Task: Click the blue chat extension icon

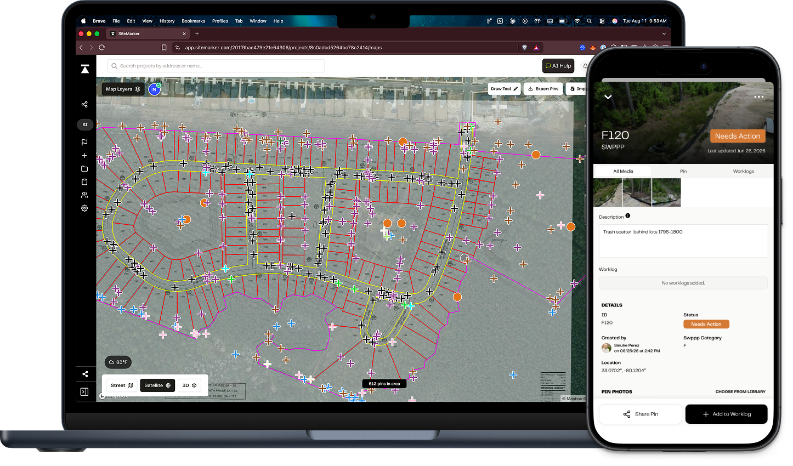Action: tap(582, 48)
